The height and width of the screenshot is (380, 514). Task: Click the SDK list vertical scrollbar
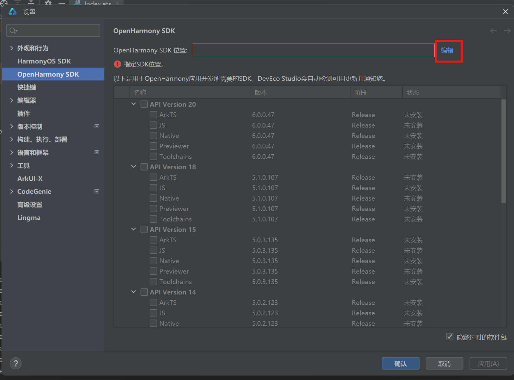(503, 152)
